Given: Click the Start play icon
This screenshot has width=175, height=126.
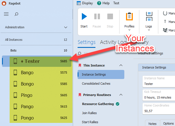Looking at the screenshot, I should pyautogui.click(x=84, y=17).
